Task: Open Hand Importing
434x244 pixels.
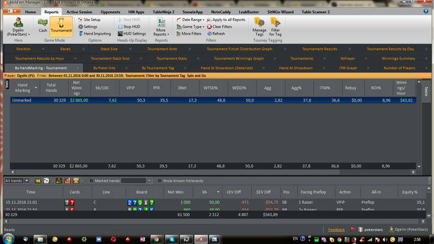Action: click(95, 33)
